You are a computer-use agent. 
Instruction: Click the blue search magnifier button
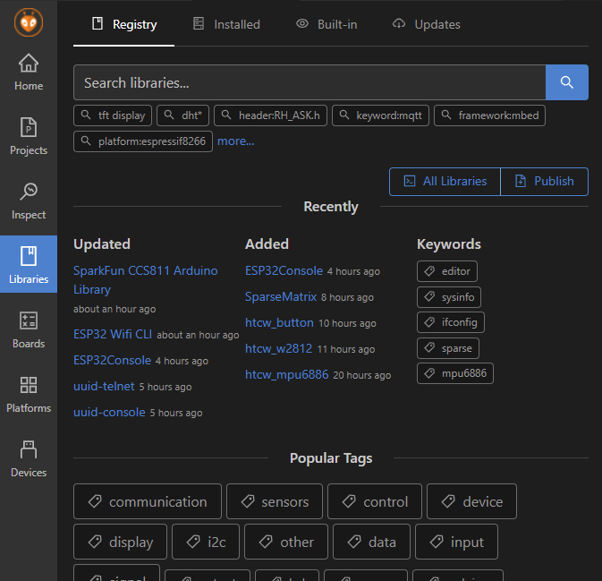tap(566, 82)
